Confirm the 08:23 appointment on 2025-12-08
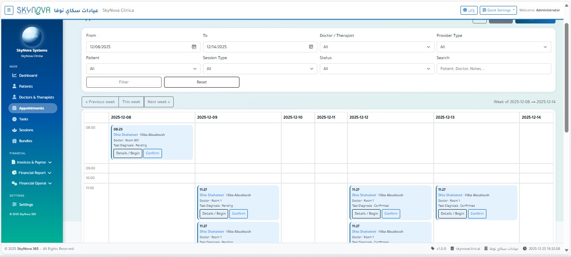Image resolution: width=571 pixels, height=257 pixels. (152, 153)
